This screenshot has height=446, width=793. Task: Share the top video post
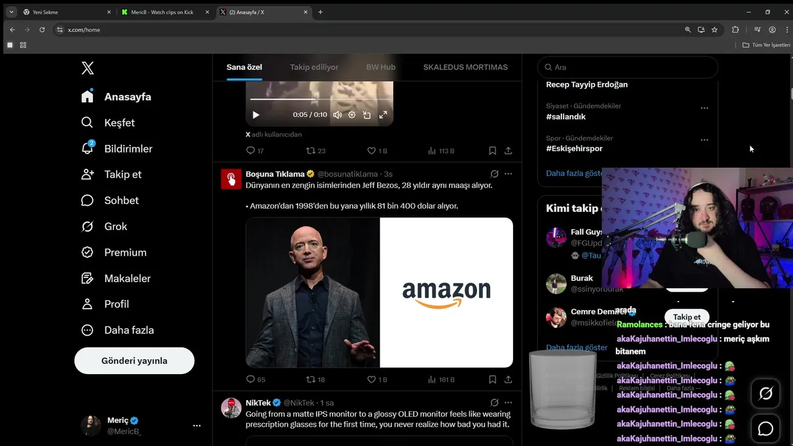tap(508, 151)
